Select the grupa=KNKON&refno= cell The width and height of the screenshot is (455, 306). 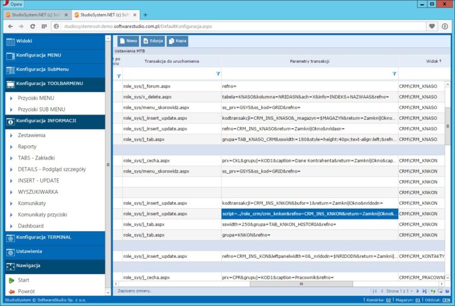[x=310, y=235]
